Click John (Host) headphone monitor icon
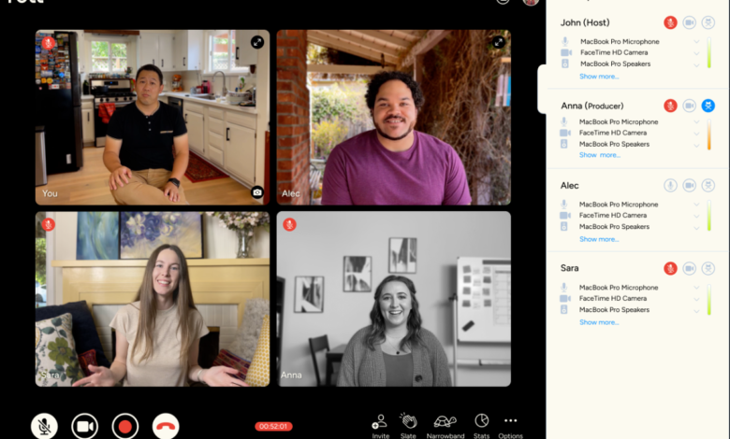The height and width of the screenshot is (439, 730). [708, 22]
